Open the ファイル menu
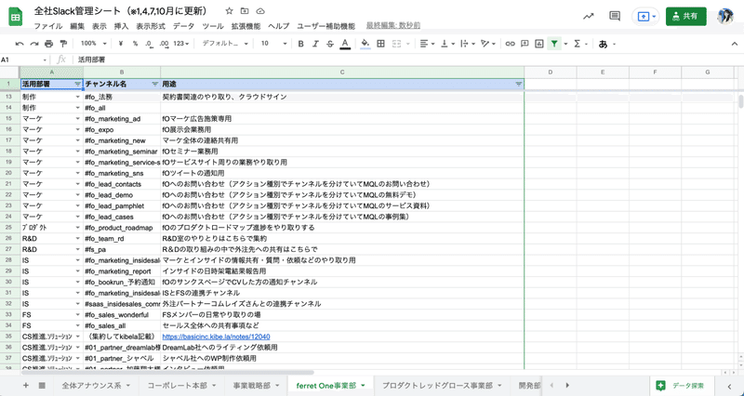 point(48,26)
